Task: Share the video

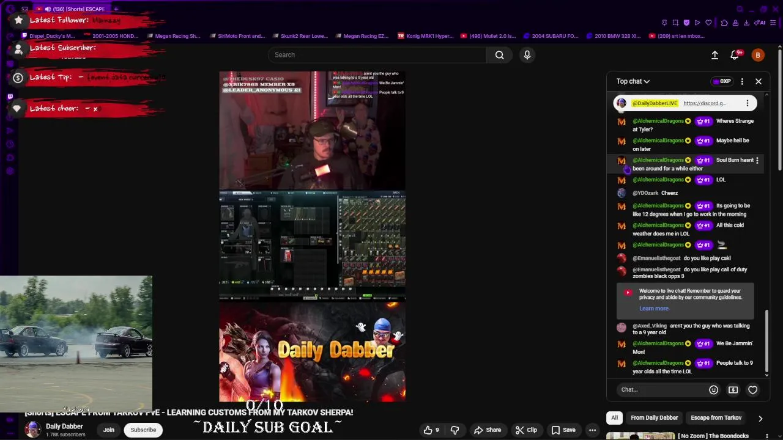Action: pyautogui.click(x=488, y=430)
